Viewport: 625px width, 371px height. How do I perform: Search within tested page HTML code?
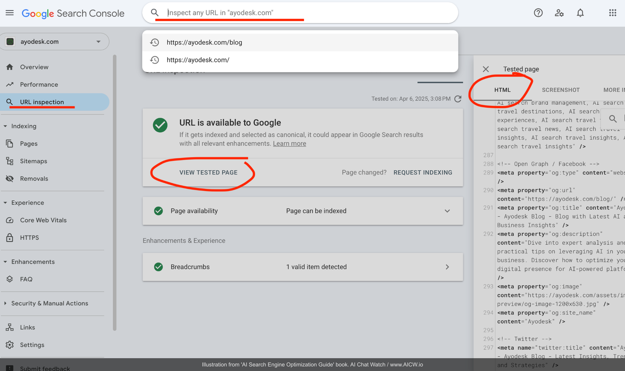612,119
